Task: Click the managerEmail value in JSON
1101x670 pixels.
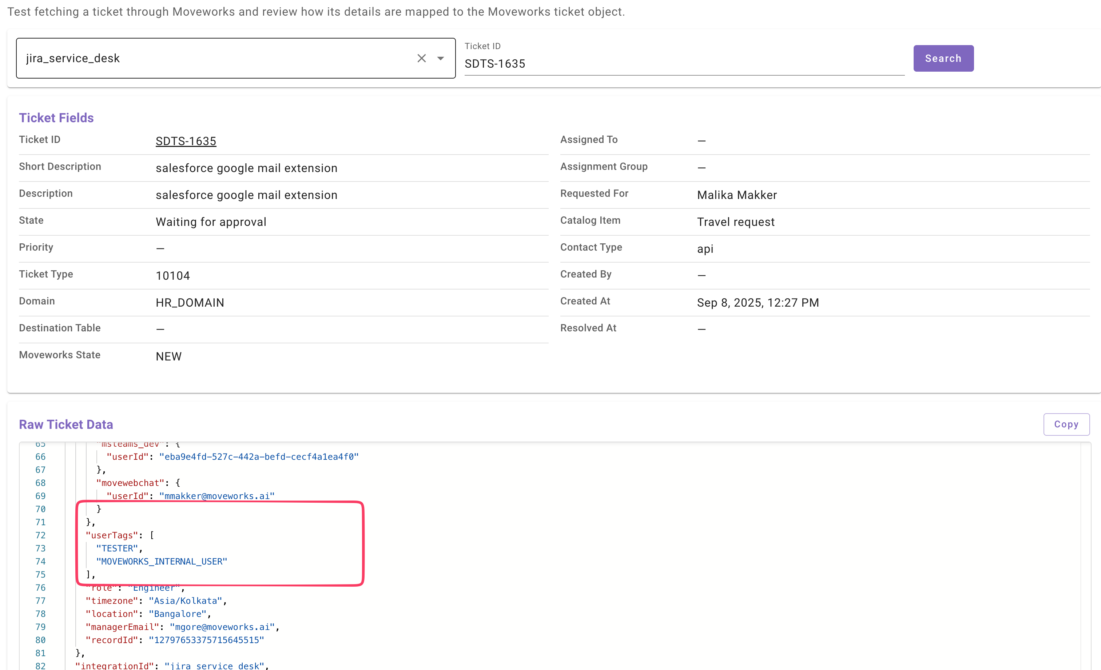Action: pyautogui.click(x=222, y=627)
